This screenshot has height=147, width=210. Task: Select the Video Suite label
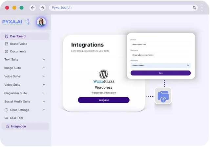click(x=12, y=85)
